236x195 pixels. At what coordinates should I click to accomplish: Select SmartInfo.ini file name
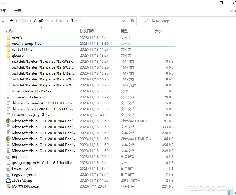pos(22,168)
